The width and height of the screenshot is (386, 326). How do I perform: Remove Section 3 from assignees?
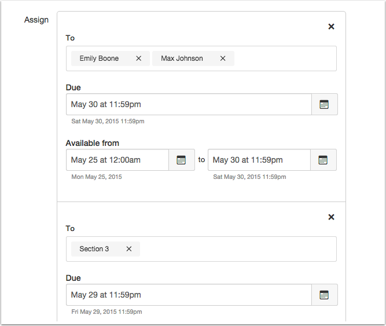click(129, 249)
